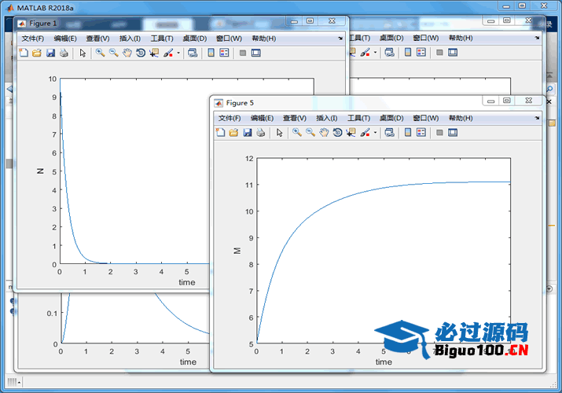This screenshot has width=562, height=393.
Task: Hide Plot Tools icon in Figure 5
Action: (x=439, y=133)
